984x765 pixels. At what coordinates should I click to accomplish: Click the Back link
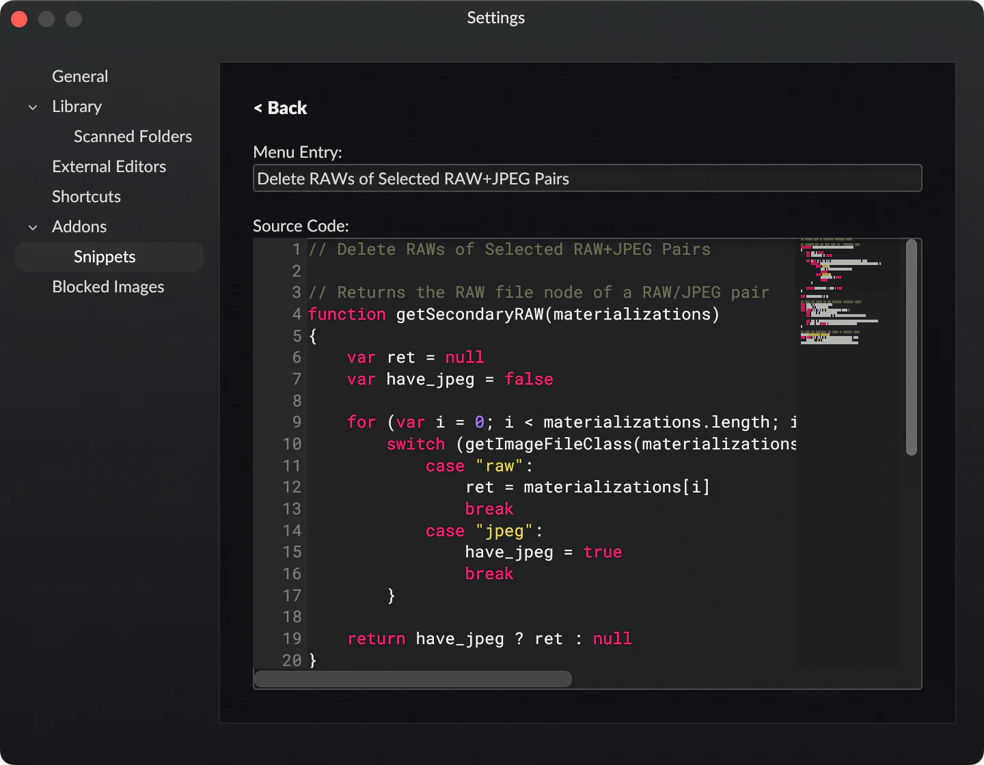280,108
